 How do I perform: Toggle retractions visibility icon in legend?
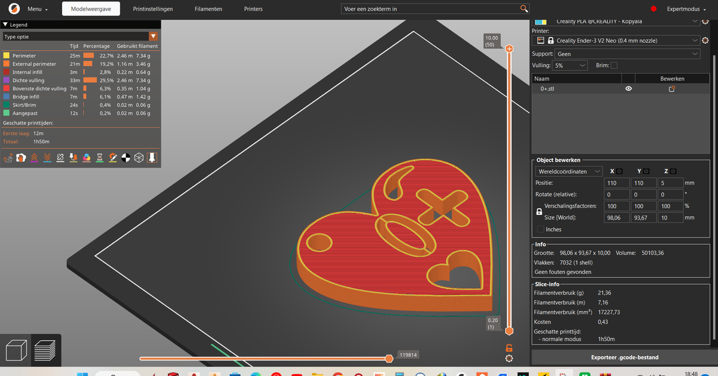pyautogui.click(x=34, y=158)
